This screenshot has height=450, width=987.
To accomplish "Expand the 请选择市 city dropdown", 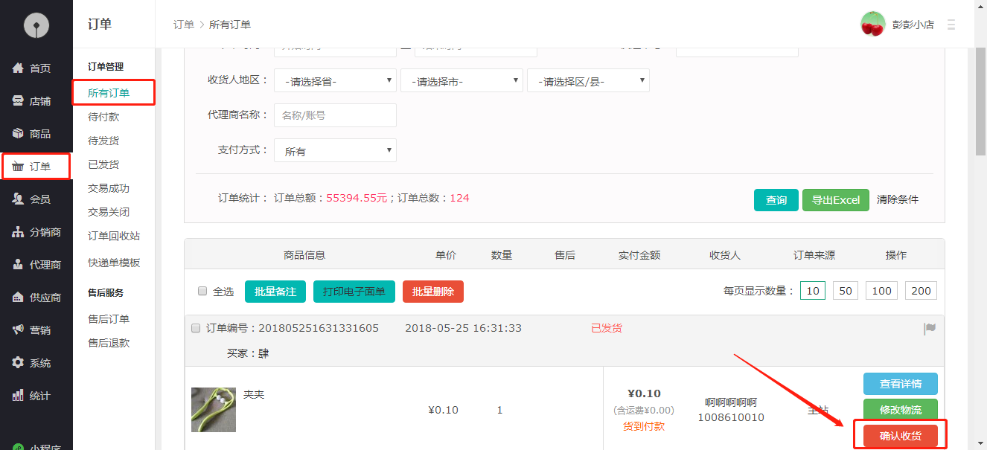I will pos(461,80).
